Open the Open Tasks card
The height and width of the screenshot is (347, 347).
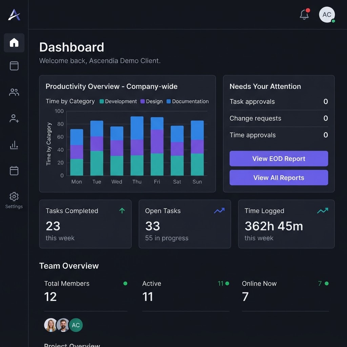(x=185, y=224)
